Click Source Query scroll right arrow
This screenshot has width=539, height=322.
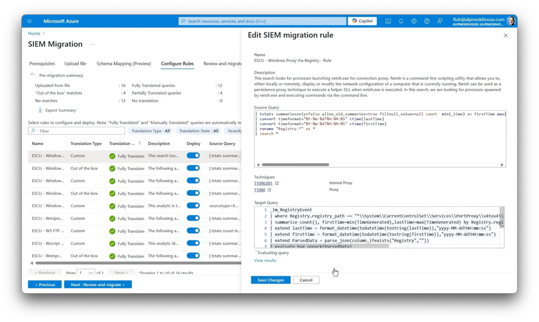click(502, 165)
